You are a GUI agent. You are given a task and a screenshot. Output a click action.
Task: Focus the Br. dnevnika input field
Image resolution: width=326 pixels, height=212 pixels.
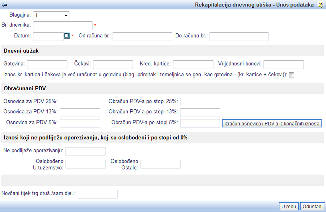pyautogui.click(x=63, y=25)
